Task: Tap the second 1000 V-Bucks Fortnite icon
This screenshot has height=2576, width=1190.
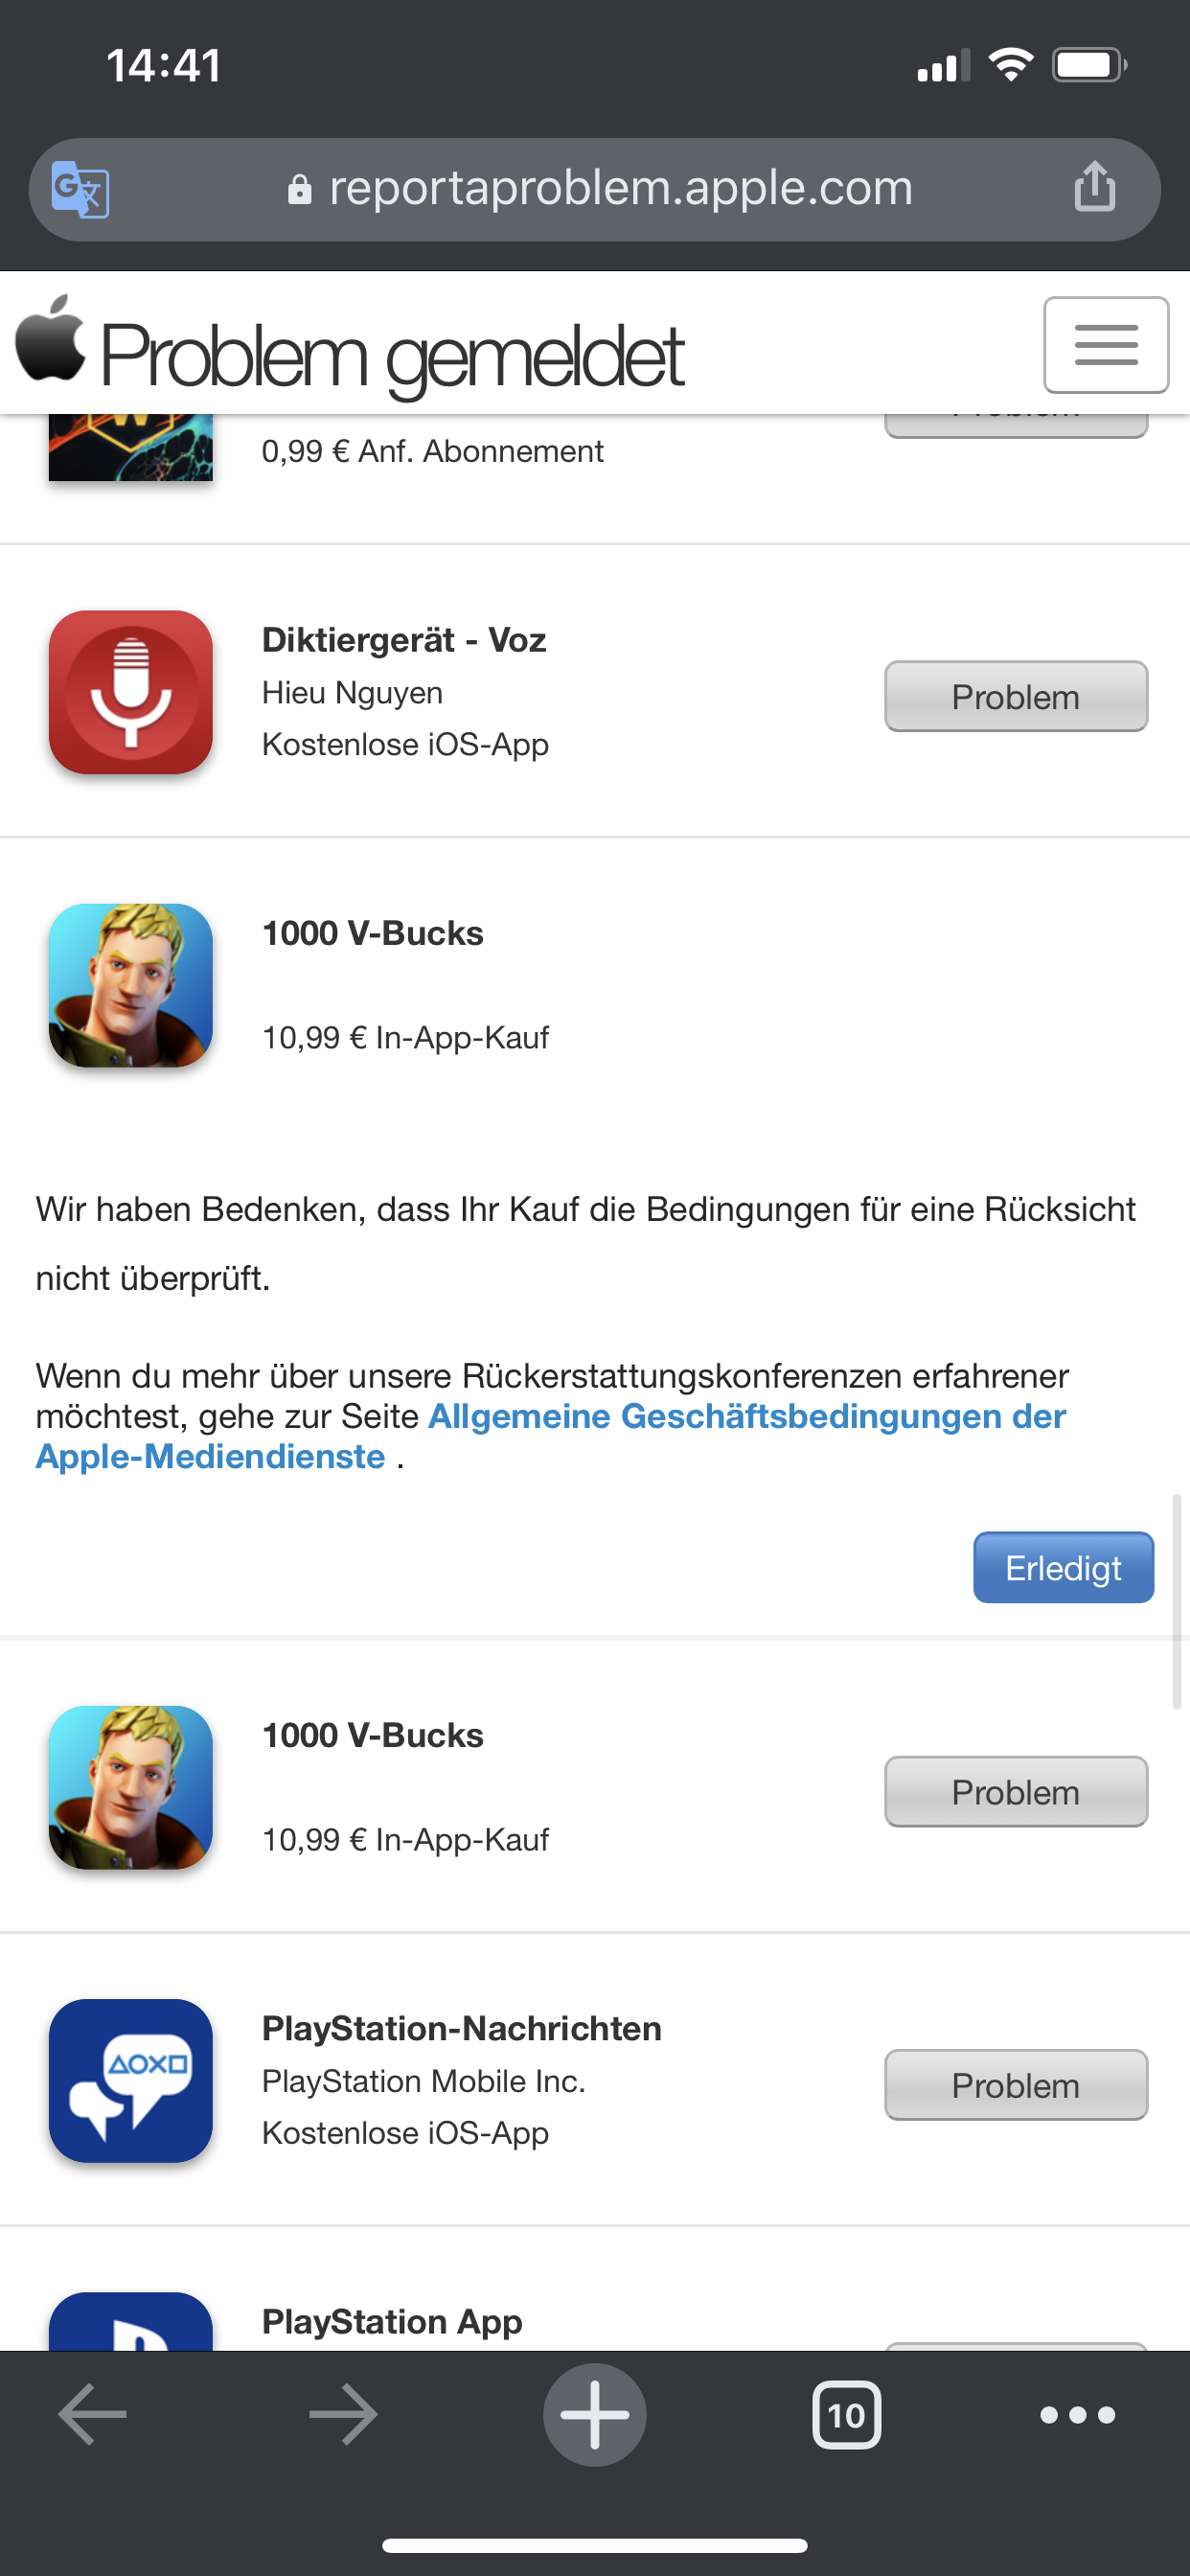Action: click(x=131, y=1787)
